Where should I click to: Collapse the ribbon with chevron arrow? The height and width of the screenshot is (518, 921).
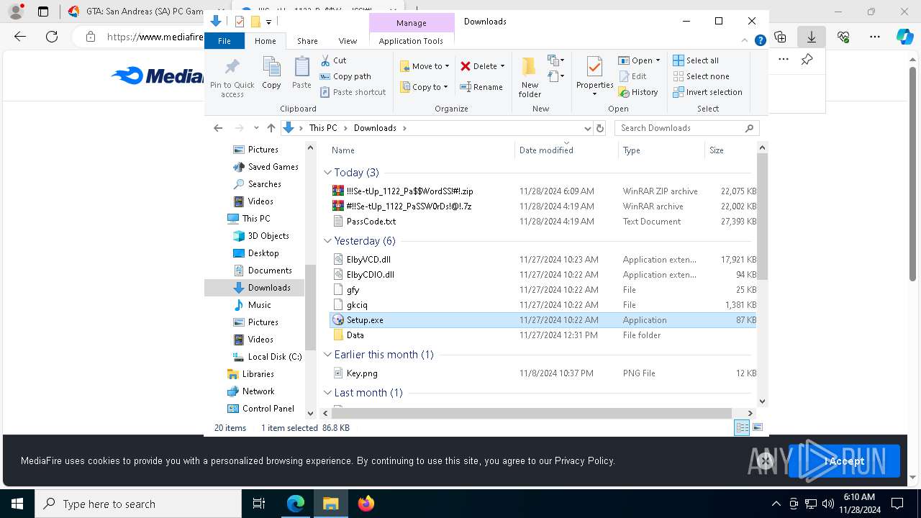click(746, 41)
